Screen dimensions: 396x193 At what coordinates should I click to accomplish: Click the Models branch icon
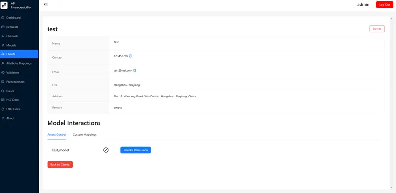3,45
